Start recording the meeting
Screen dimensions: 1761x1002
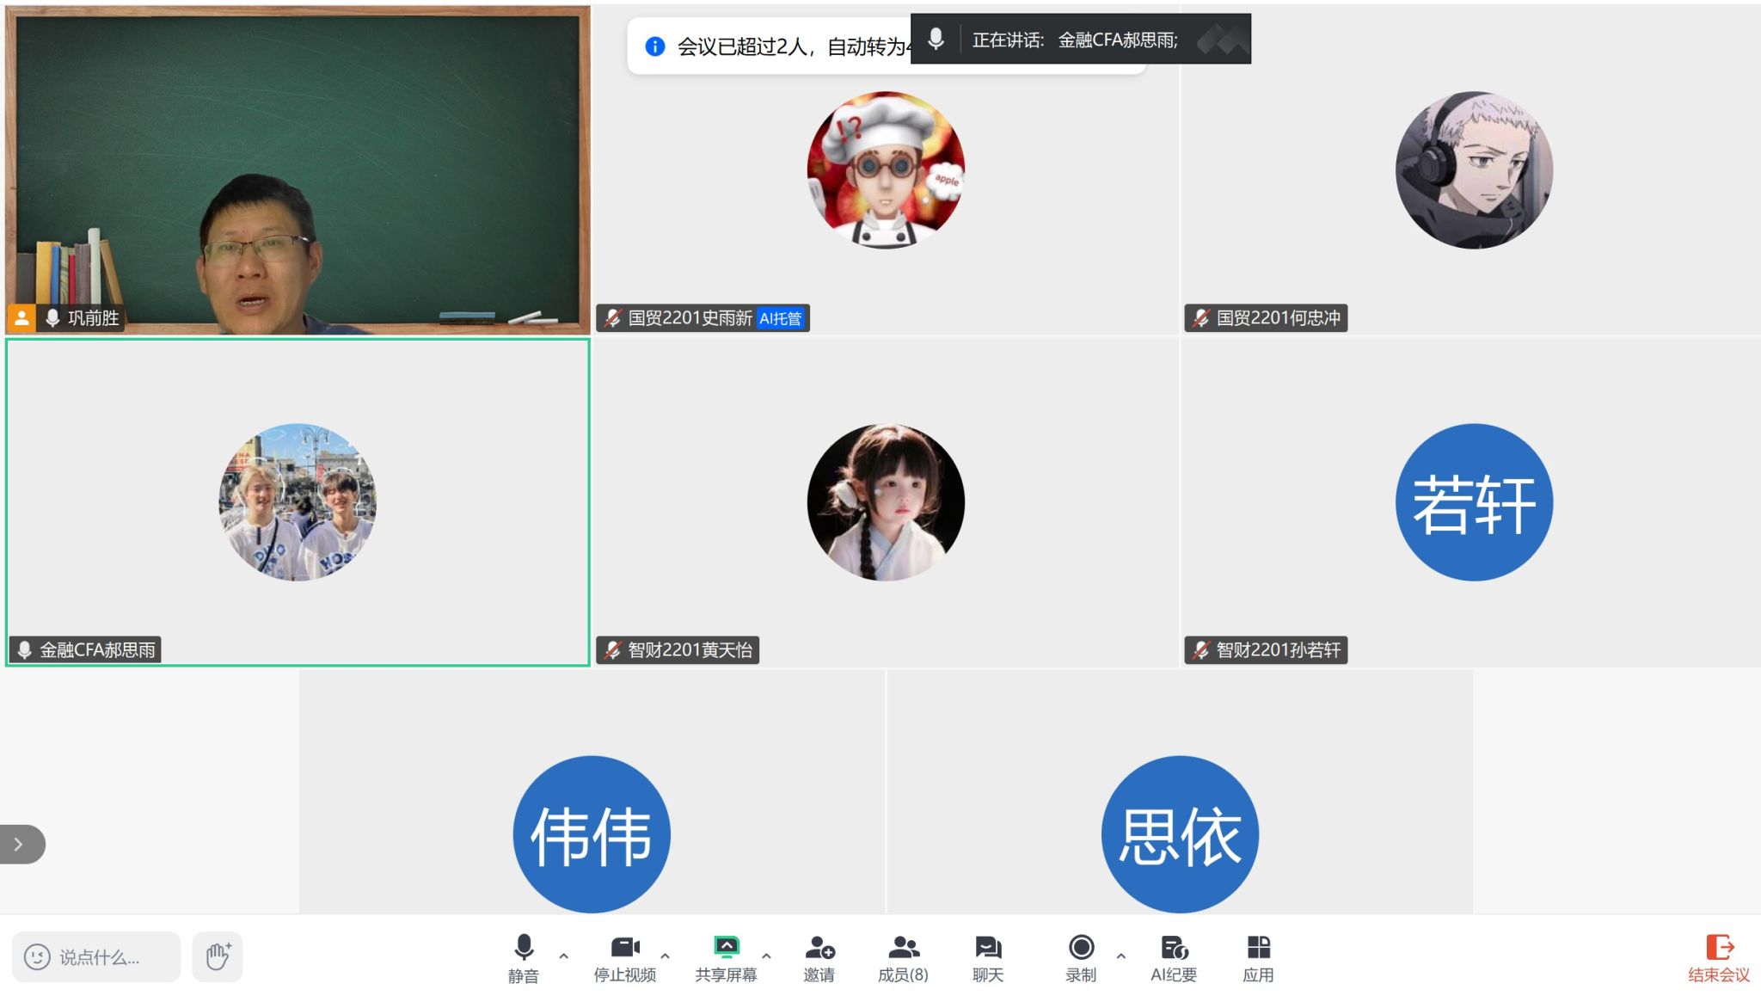[x=1081, y=949]
